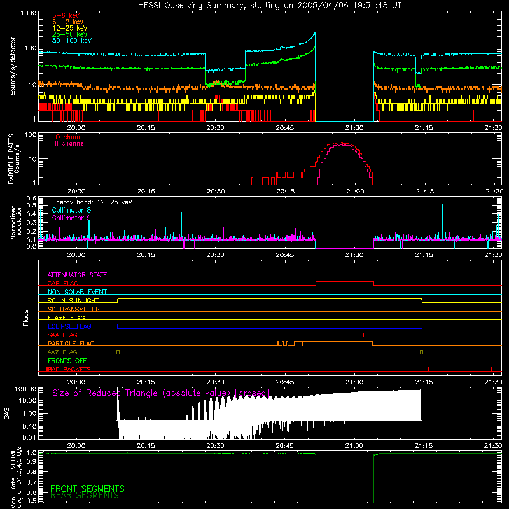Click the Size of Reduced Triangle title
Screen dimensions: 509x509
[x=161, y=393]
